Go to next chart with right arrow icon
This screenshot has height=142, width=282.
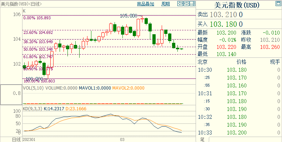tap(186, 4)
